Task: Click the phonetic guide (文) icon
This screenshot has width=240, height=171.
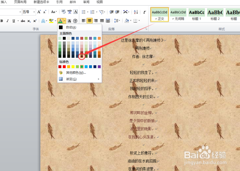Action: point(69,12)
